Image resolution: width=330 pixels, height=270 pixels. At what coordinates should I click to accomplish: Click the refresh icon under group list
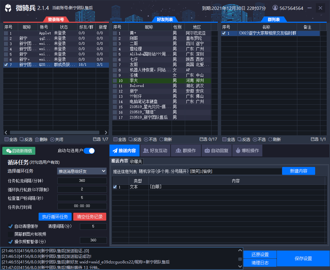270,139
